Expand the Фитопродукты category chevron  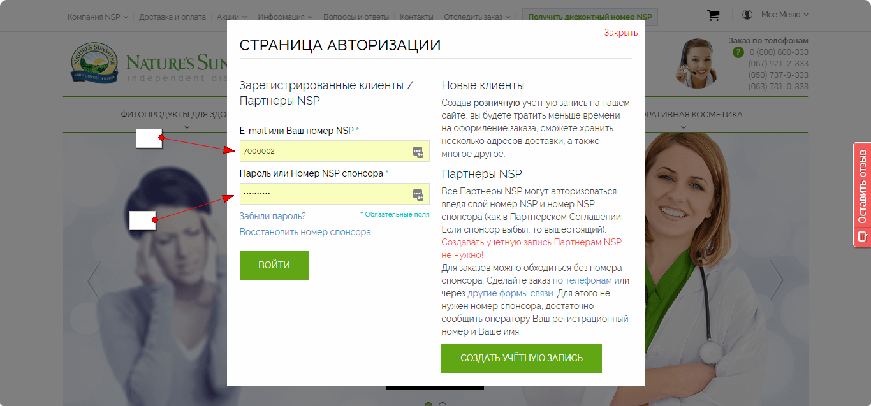(x=187, y=127)
